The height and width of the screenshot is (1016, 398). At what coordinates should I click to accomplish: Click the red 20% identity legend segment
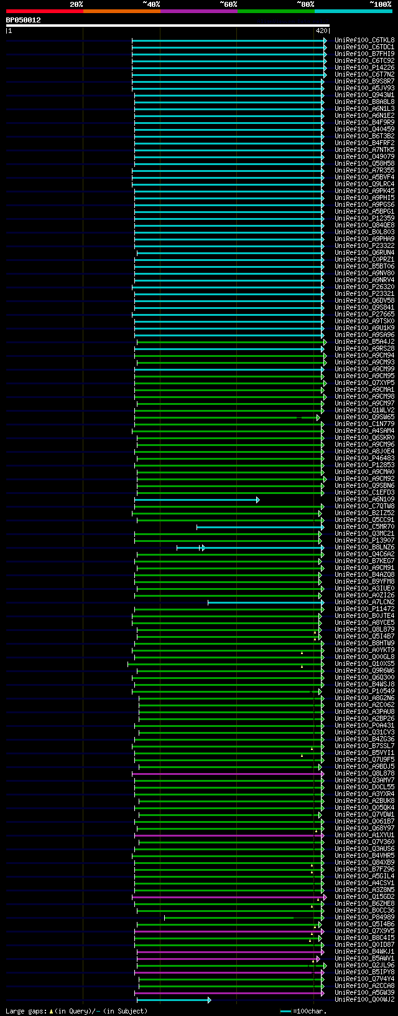[45, 11]
